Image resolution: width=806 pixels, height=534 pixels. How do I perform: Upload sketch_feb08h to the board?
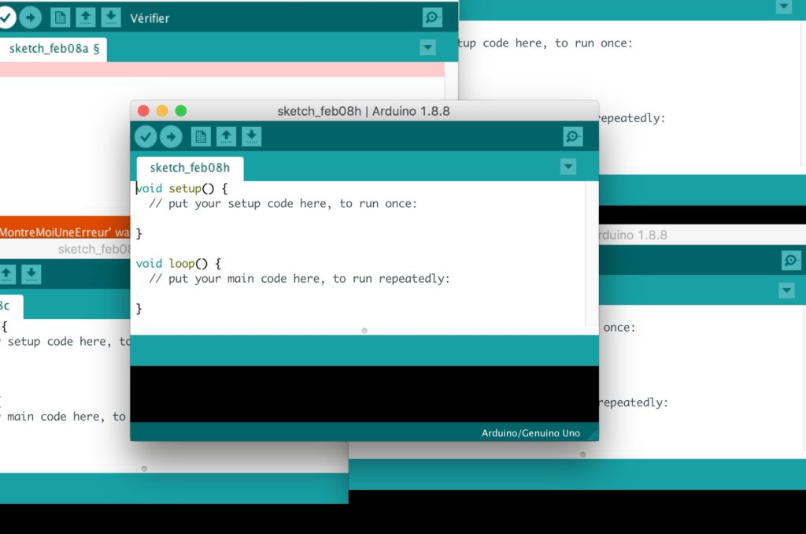tap(171, 135)
